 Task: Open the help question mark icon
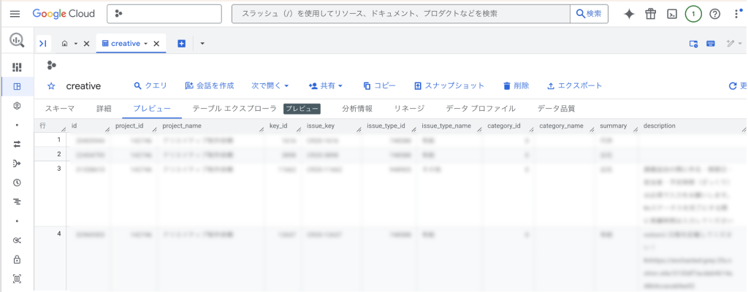tap(714, 14)
